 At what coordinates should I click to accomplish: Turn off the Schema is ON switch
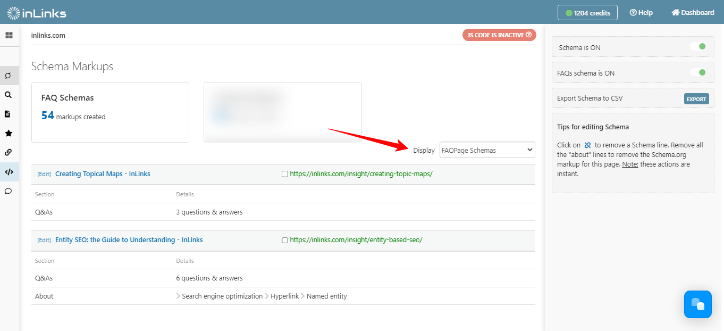tap(698, 47)
